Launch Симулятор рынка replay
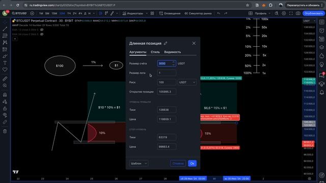 (x=198, y=13)
